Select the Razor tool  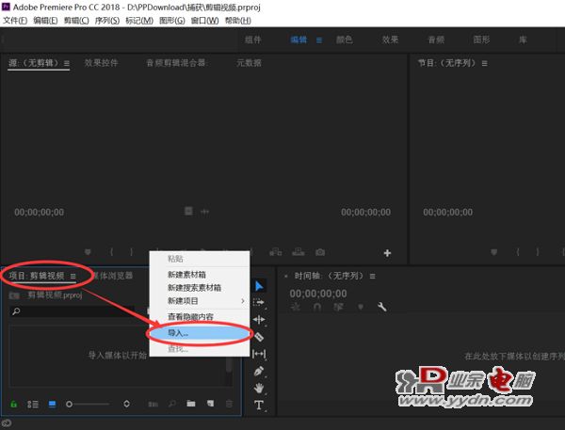tap(259, 337)
